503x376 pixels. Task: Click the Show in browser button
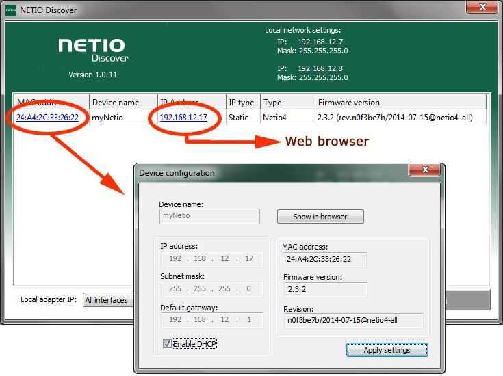click(x=320, y=217)
